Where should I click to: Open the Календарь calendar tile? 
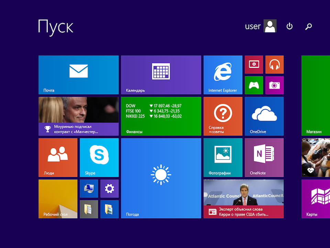[x=161, y=75]
